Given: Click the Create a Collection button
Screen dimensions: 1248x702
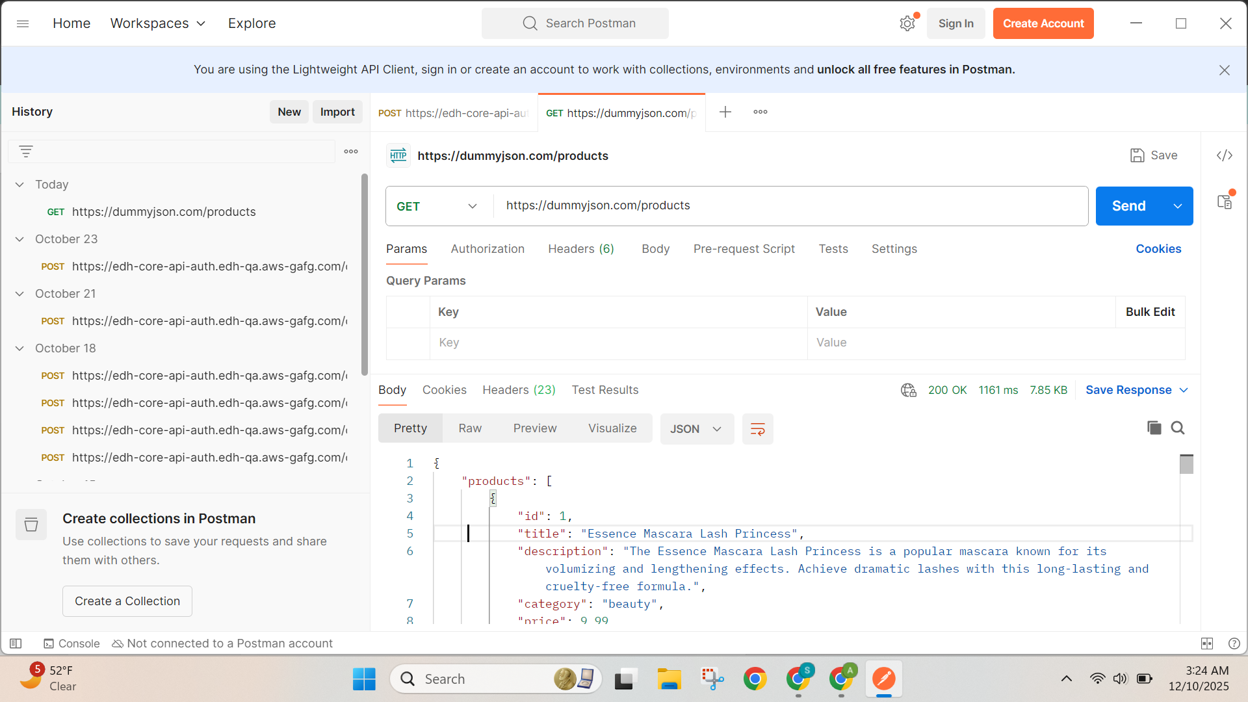Looking at the screenshot, I should (127, 601).
